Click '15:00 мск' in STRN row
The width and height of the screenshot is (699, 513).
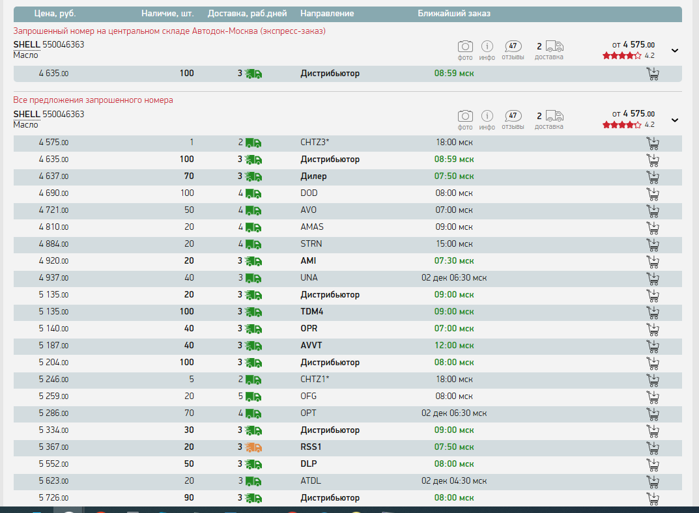454,244
